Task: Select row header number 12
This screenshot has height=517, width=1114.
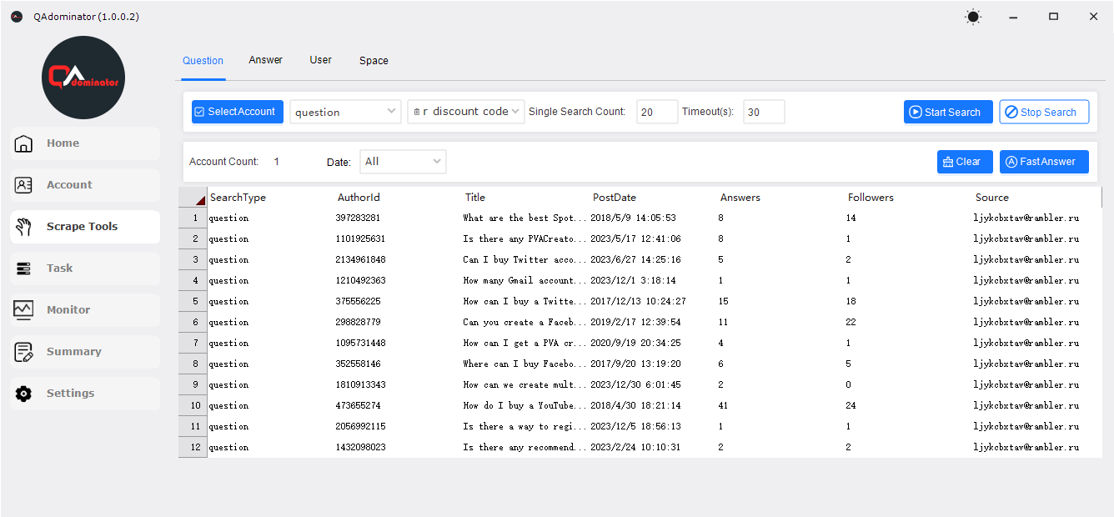Action: (x=193, y=448)
